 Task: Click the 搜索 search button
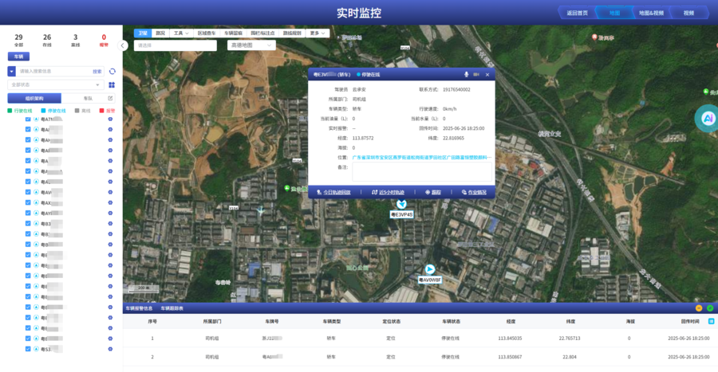pos(97,71)
